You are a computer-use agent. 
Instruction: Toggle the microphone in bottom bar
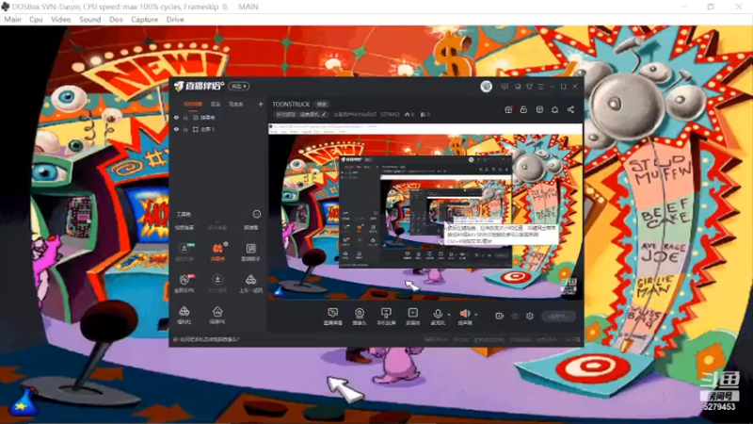click(x=438, y=317)
